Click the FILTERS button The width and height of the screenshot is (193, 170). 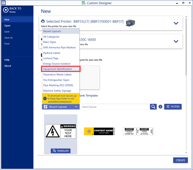(x=173, y=107)
